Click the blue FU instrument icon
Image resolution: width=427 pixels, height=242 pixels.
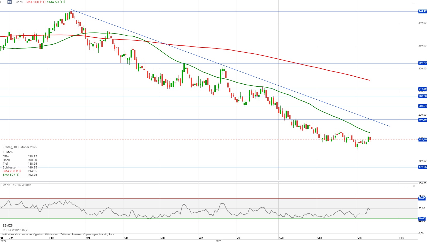click(10, 2)
